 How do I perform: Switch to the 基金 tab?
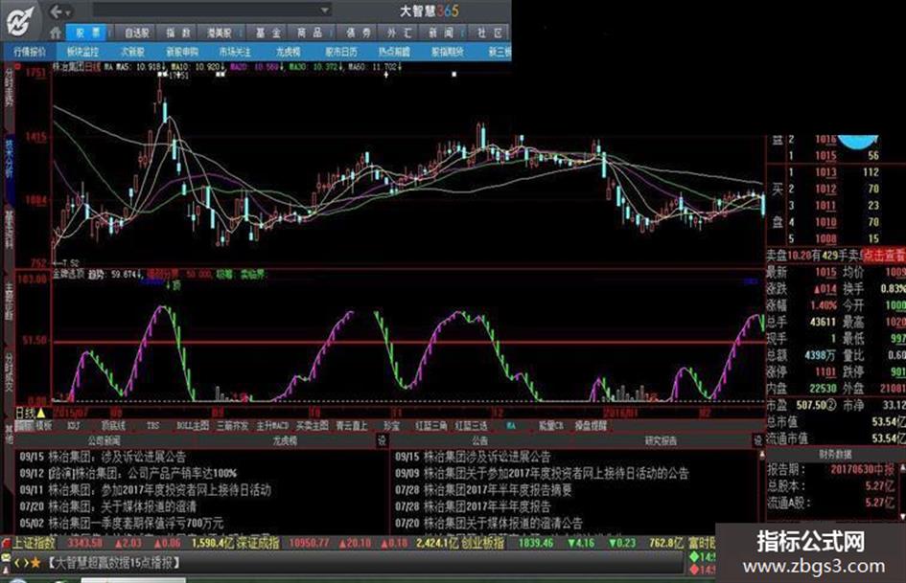(x=268, y=33)
